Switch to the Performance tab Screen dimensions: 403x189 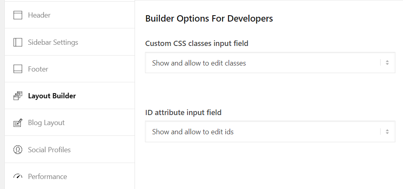coord(70,176)
